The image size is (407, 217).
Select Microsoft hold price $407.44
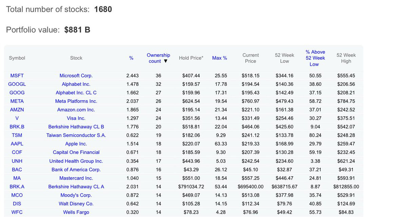[191, 76]
